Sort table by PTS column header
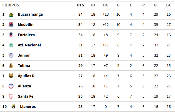This screenshot has width=175, height=112. (x=80, y=5)
